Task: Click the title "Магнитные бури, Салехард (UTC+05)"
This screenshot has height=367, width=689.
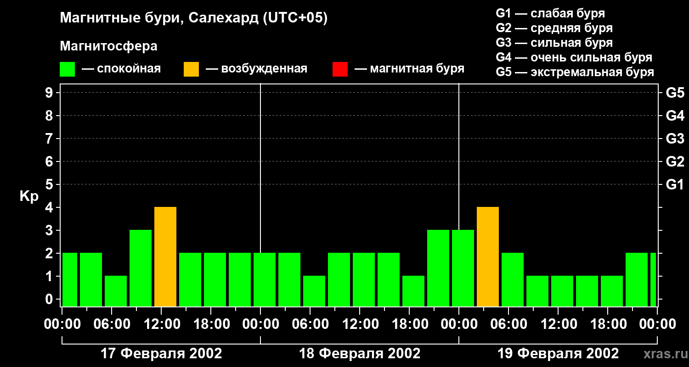Action: click(194, 18)
